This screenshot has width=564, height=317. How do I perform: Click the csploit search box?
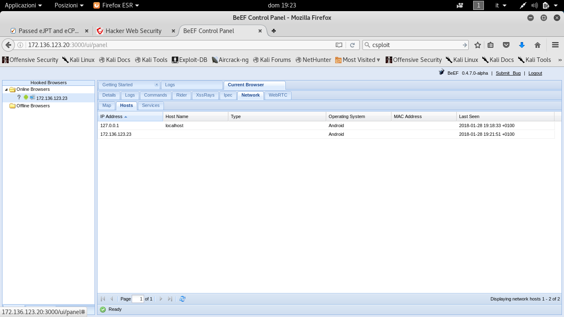[x=416, y=45]
